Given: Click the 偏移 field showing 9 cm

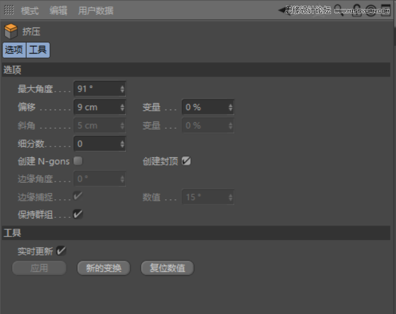Looking at the screenshot, I should (x=100, y=108).
